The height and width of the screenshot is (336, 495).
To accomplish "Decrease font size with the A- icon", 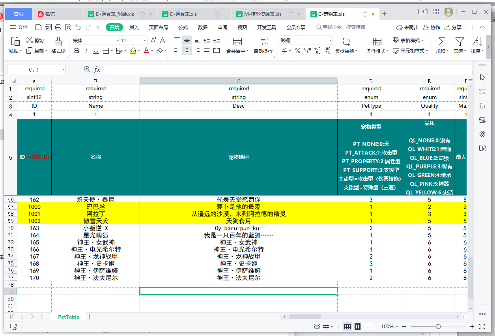I will (x=164, y=40).
